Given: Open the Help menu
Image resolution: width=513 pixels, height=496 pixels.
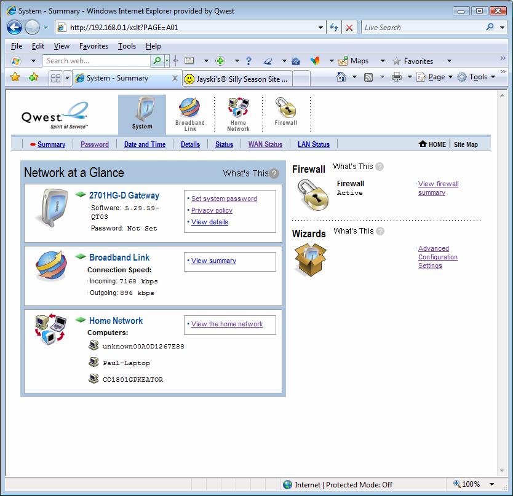Looking at the screenshot, I should pyautogui.click(x=153, y=46).
